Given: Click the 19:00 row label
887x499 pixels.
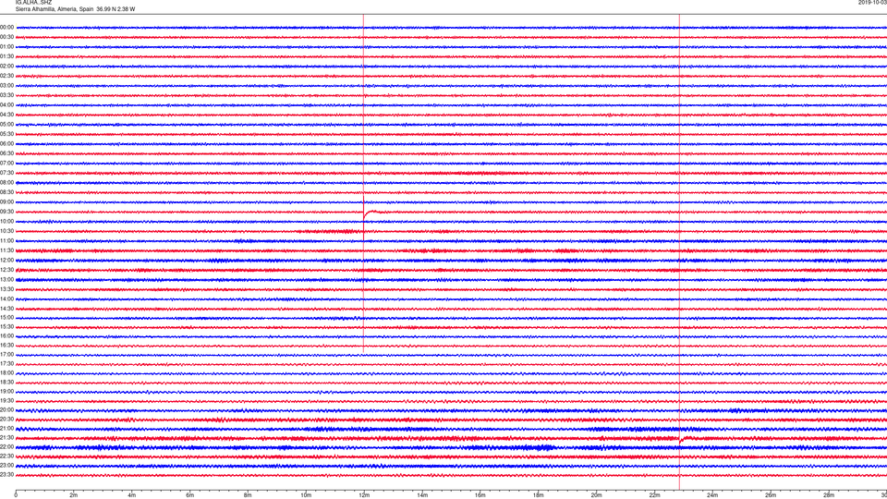Looking at the screenshot, I should pos(6,392).
